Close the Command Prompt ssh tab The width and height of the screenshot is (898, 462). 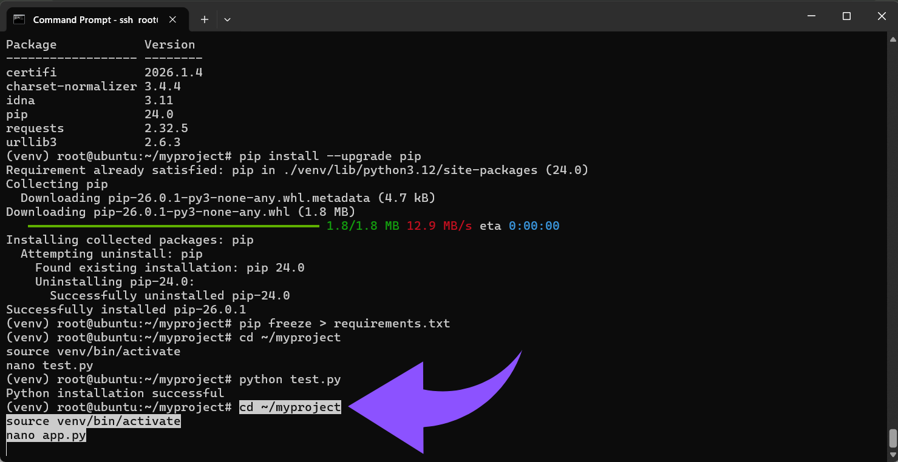(x=172, y=19)
